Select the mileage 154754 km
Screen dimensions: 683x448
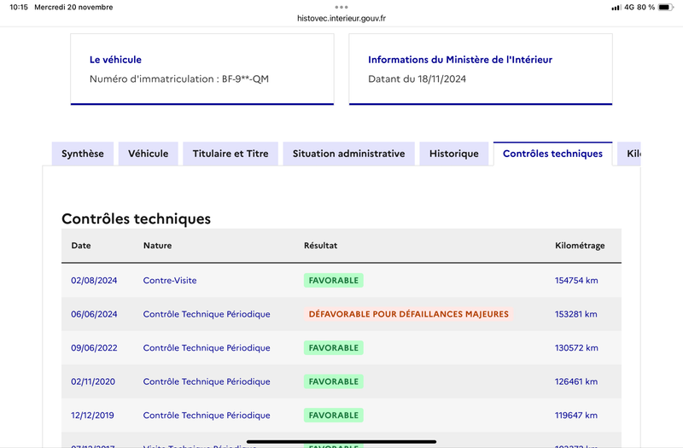[x=576, y=281]
